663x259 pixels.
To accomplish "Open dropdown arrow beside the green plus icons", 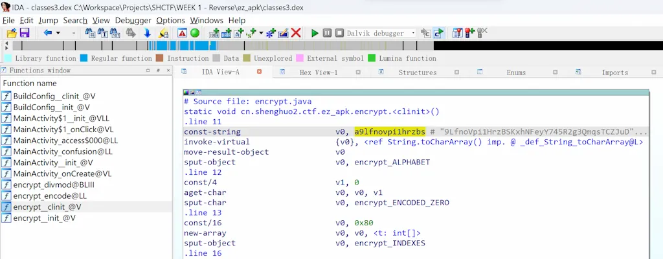I will tap(261, 33).
